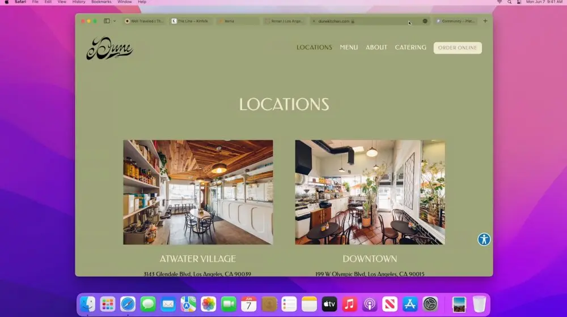Open Calendar from the Dock

click(249, 304)
